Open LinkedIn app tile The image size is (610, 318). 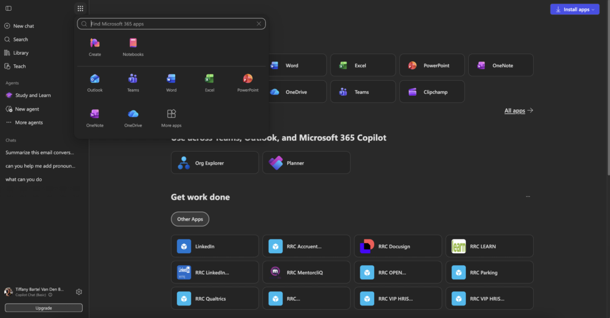tap(214, 246)
